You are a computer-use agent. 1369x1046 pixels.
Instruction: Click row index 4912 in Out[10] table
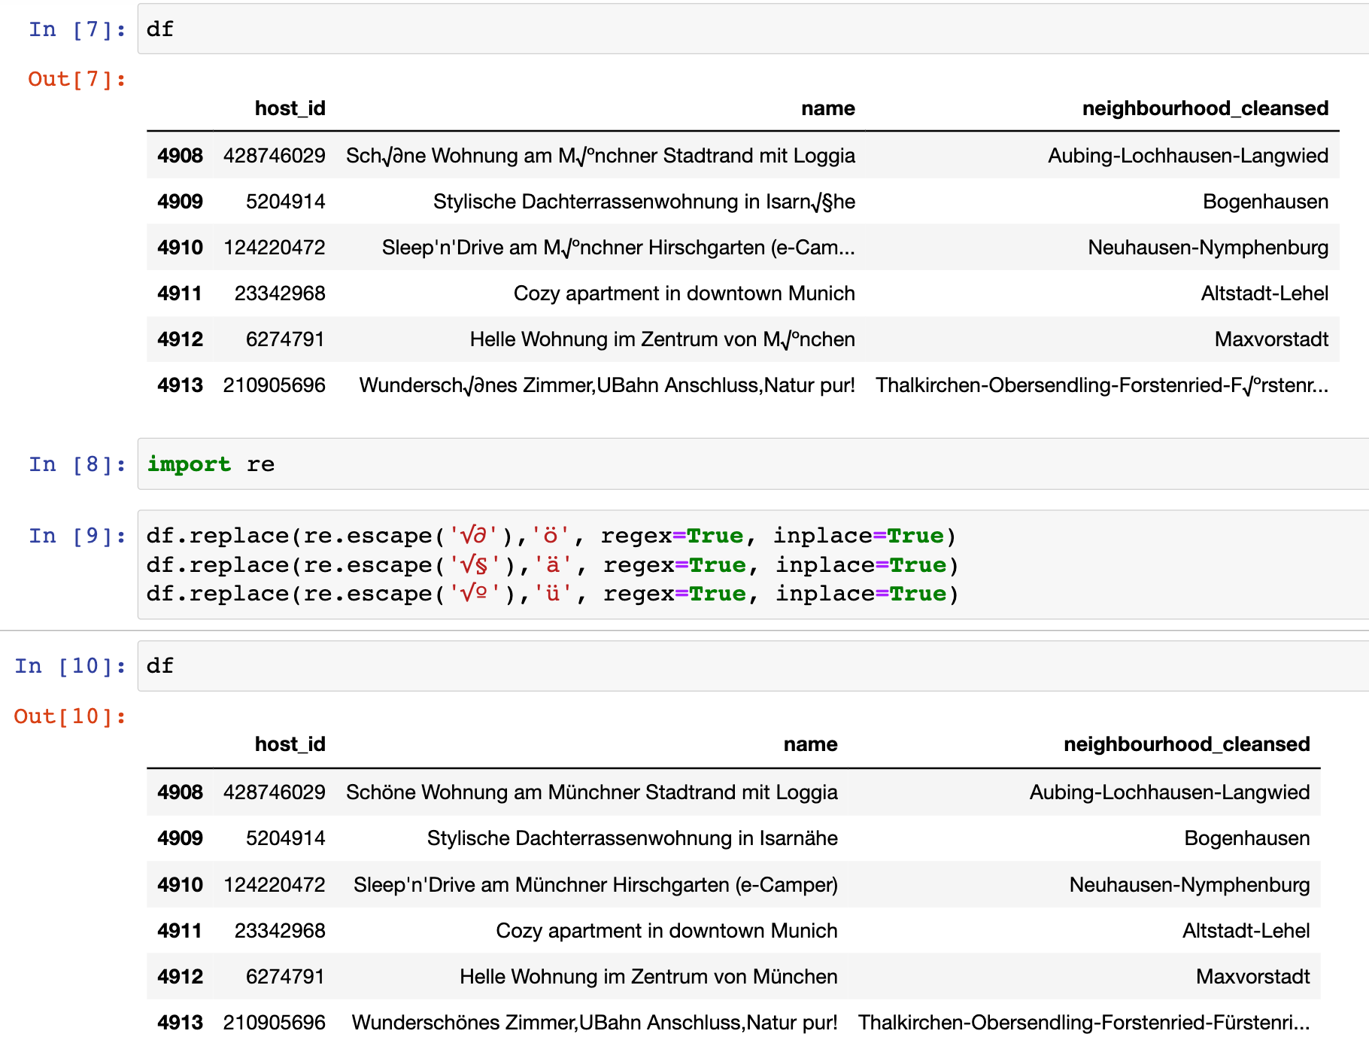click(180, 977)
